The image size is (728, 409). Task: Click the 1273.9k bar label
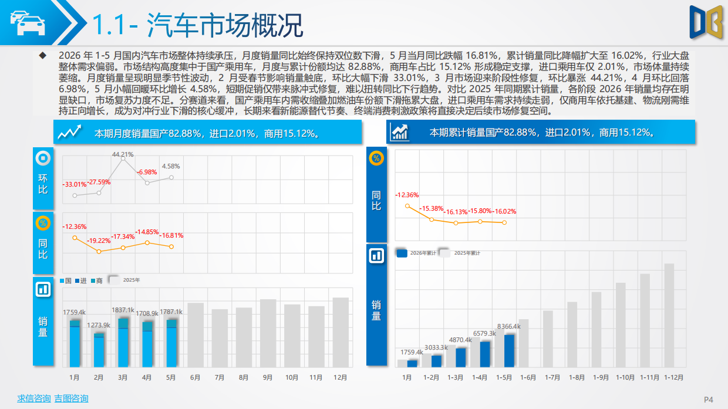(x=99, y=325)
